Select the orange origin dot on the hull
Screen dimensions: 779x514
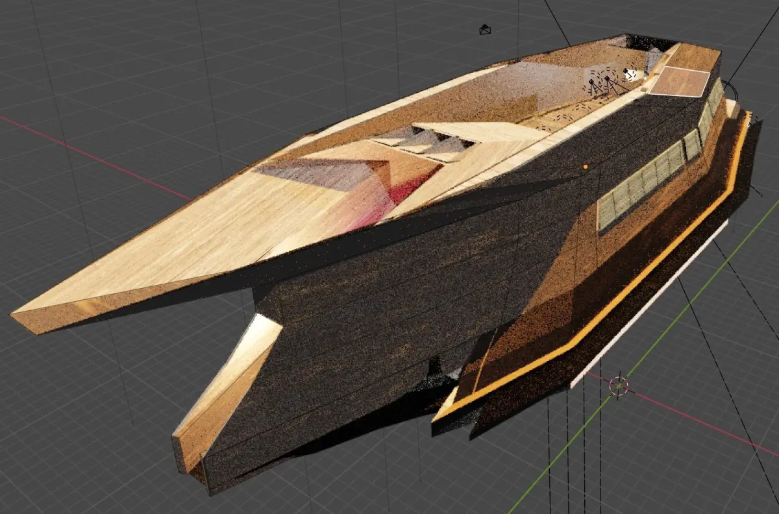coord(586,167)
